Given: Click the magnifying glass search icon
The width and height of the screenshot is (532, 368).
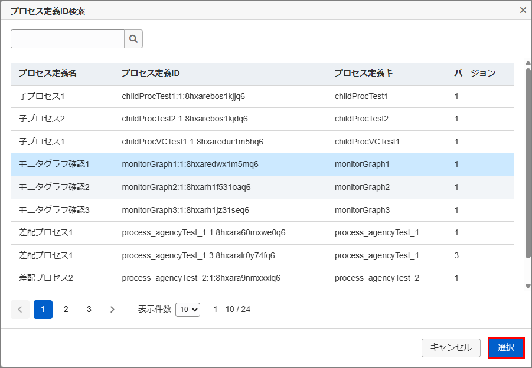Looking at the screenshot, I should coord(133,39).
